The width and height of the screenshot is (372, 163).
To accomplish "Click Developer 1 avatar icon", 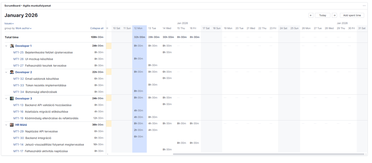I will pos(12,46).
